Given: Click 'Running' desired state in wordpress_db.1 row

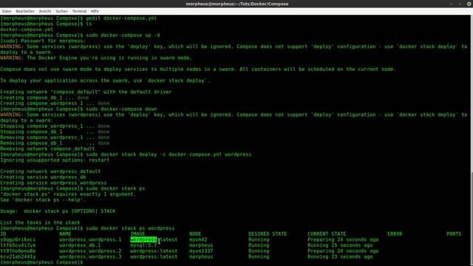Looking at the screenshot, I should coord(259,245).
